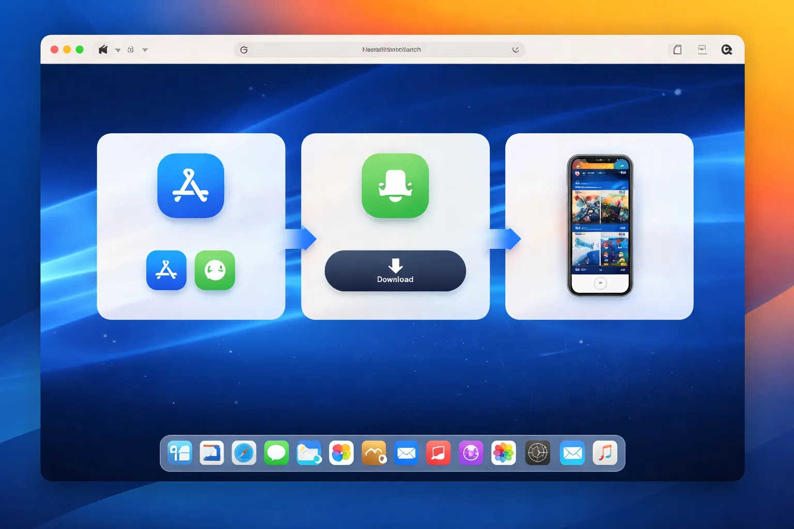Click the small App Store icon
The width and height of the screenshot is (794, 529).
point(166,270)
